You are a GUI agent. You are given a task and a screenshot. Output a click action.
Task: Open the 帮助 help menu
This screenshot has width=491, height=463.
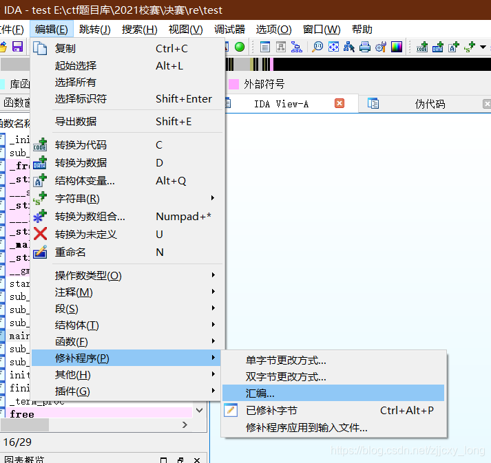(x=362, y=30)
